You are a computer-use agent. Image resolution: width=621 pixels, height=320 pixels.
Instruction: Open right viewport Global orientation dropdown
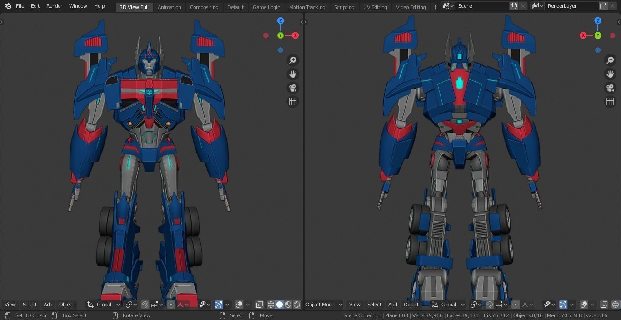(448, 305)
